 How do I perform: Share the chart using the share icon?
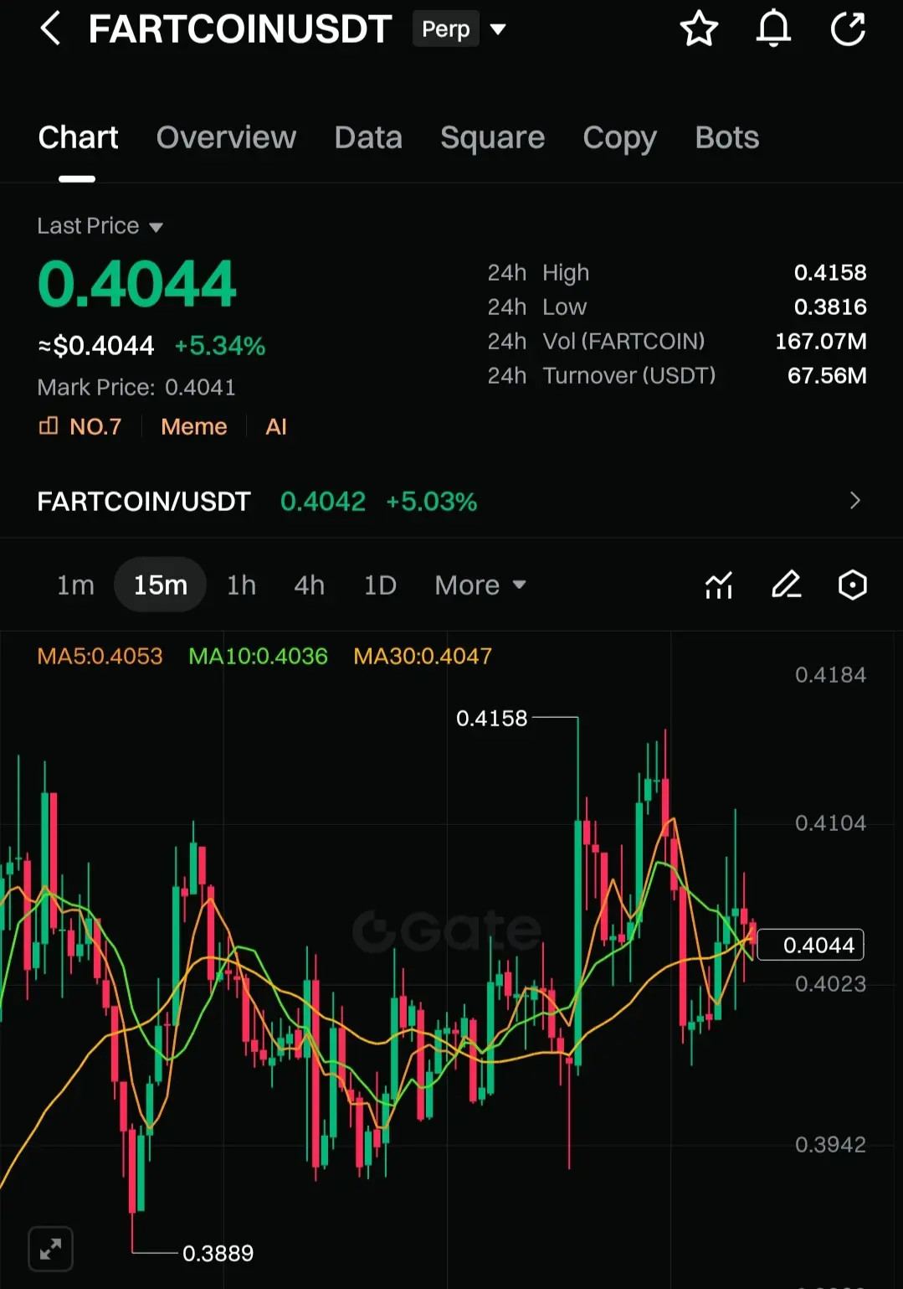[848, 28]
